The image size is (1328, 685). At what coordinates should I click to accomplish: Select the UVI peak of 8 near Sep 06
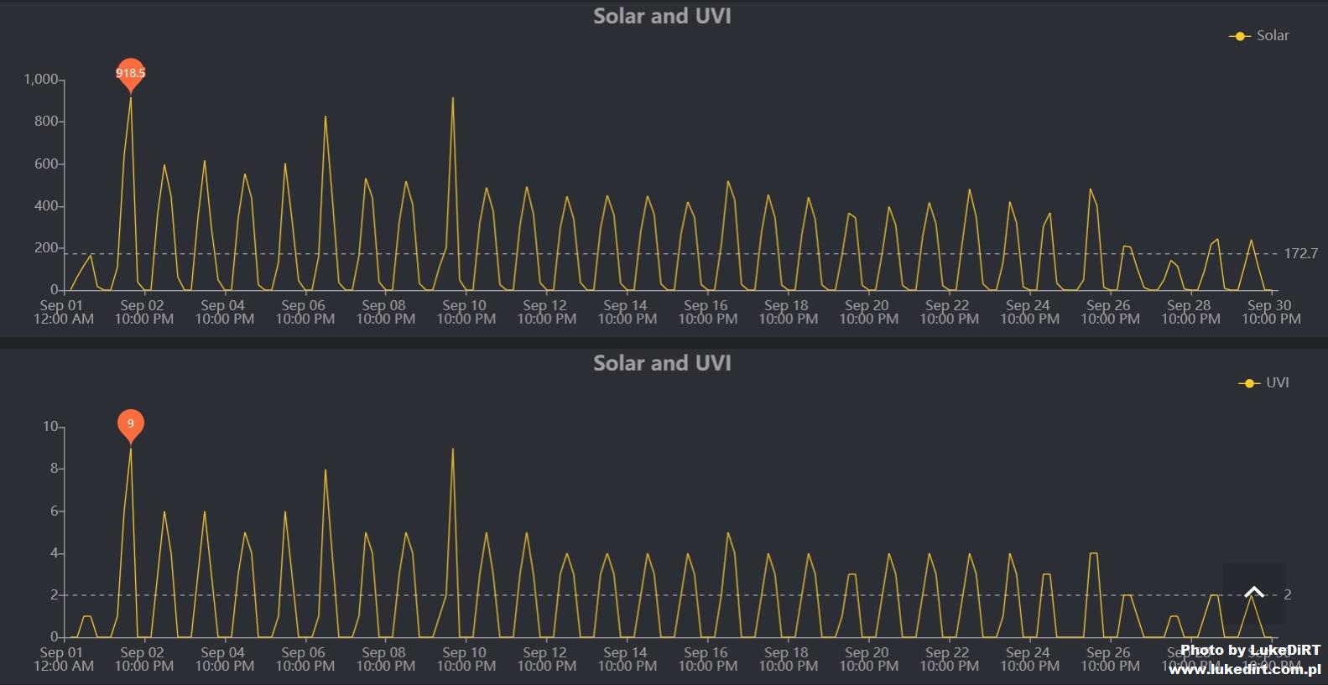(325, 470)
